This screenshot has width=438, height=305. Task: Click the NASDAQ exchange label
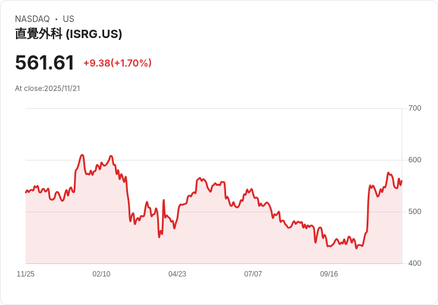point(32,19)
